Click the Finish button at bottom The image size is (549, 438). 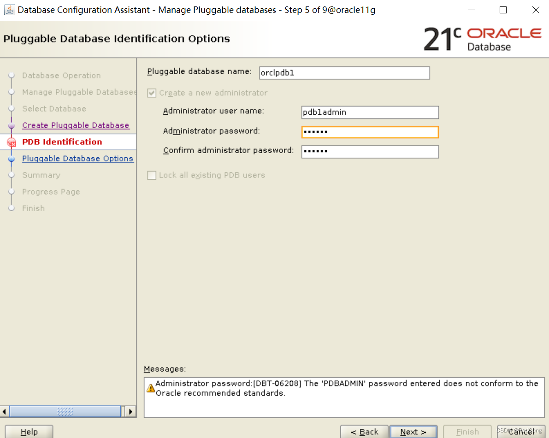pos(467,432)
